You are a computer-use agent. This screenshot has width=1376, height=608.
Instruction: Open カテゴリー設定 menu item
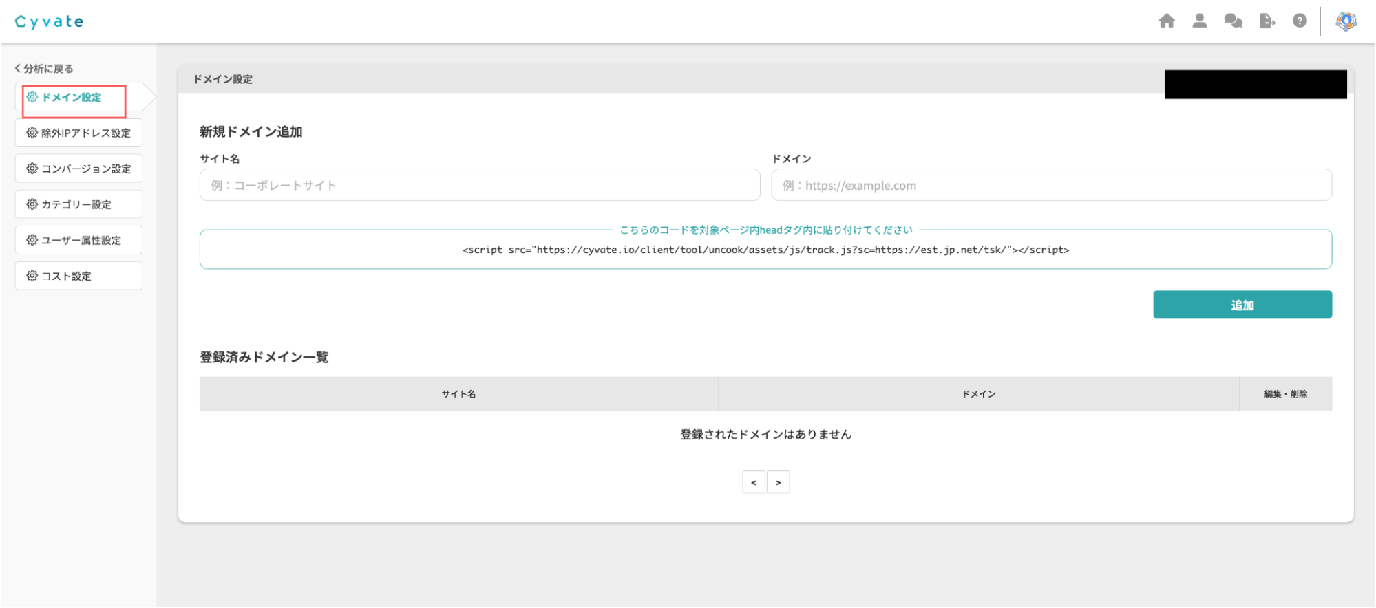(x=78, y=204)
